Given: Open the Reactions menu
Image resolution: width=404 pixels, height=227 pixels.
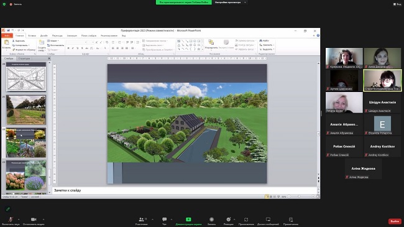Looking at the screenshot, I should click(229, 220).
